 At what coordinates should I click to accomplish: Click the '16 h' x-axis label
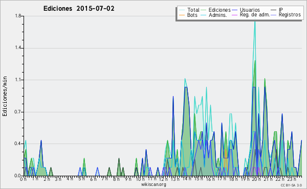(x=210, y=179)
